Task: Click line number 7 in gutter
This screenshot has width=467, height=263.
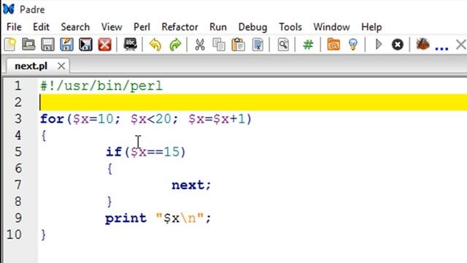Action: [18, 185]
